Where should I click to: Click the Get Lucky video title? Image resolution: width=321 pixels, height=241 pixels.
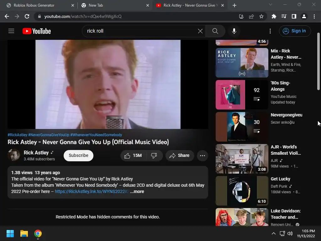(x=281, y=179)
